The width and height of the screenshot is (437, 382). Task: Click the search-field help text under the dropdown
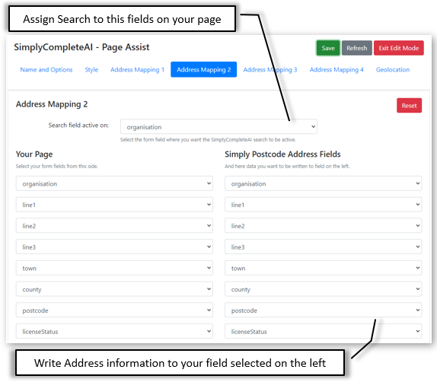pos(208,139)
